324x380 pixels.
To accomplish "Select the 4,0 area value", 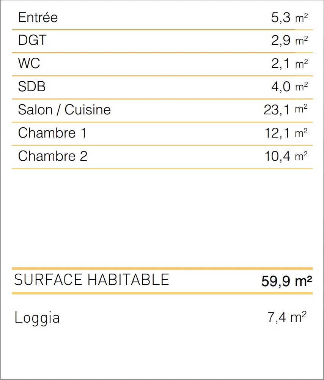I will tap(281, 87).
